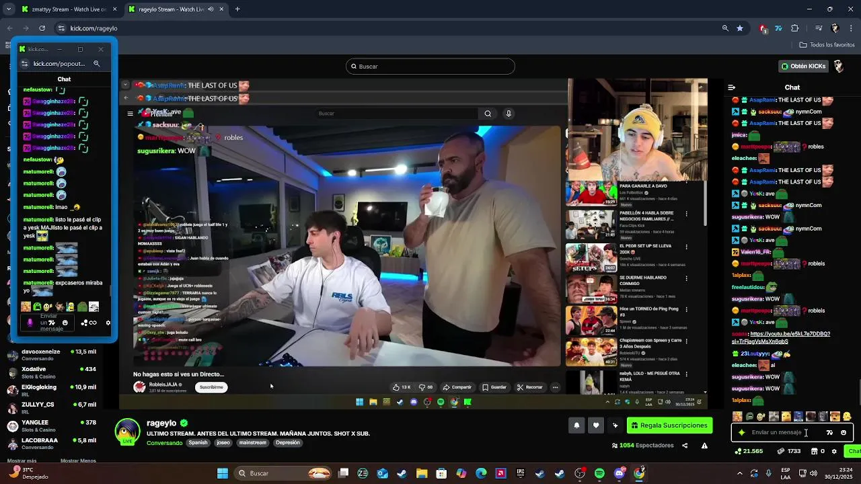
Task: Click the emoji icon in popout chat
Action: click(65, 323)
